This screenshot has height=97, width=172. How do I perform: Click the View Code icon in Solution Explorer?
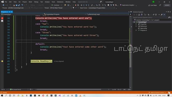(159, 15)
